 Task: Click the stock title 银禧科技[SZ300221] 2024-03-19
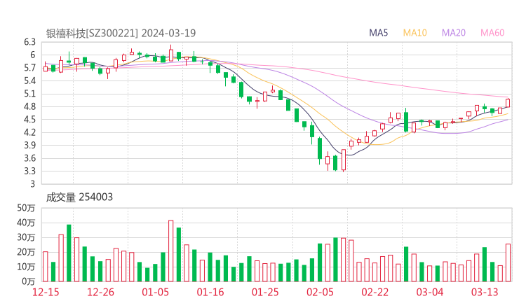pos(121,34)
